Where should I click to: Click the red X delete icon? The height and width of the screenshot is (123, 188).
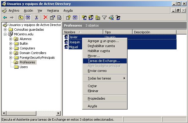45,18
